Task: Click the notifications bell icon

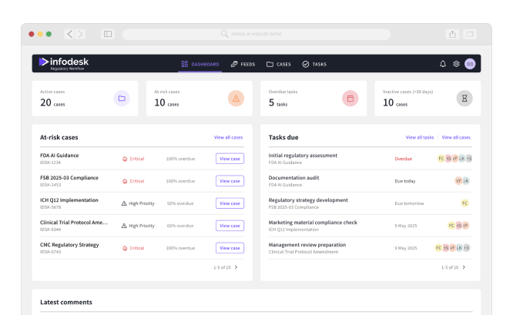Action: [443, 64]
